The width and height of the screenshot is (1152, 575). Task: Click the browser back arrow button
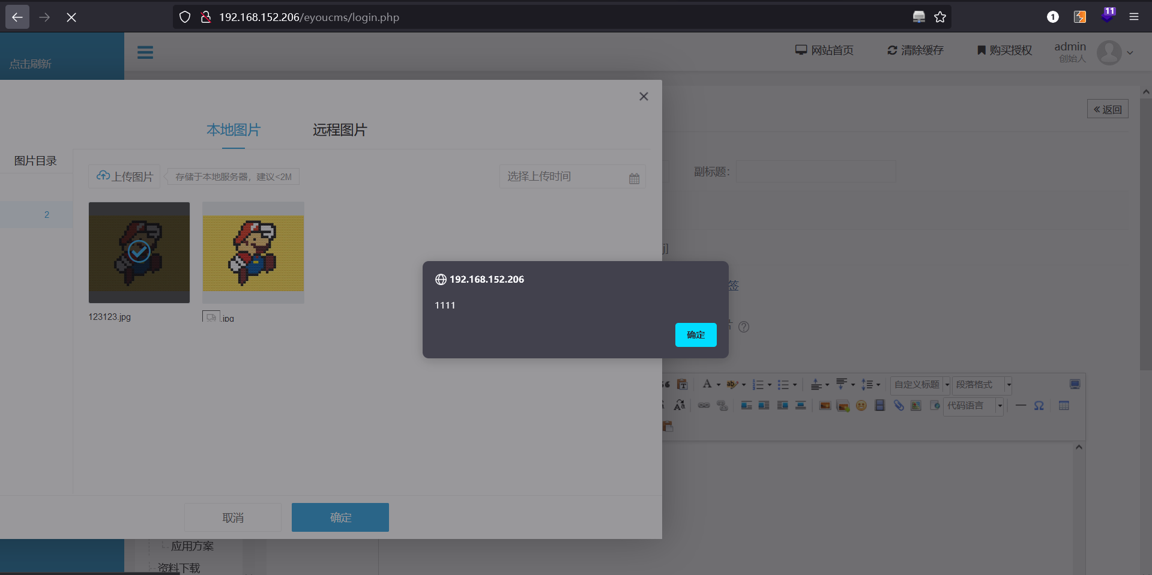(x=17, y=17)
